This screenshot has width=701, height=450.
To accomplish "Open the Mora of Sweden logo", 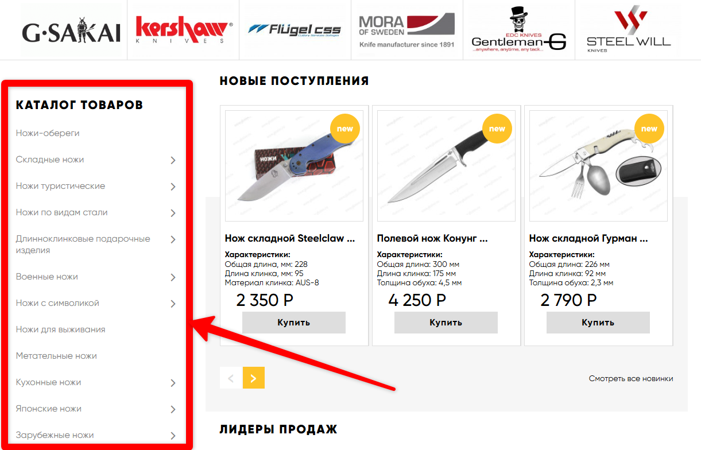I will pos(406,30).
